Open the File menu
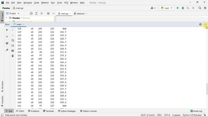The image size is (208, 117). (7, 3)
